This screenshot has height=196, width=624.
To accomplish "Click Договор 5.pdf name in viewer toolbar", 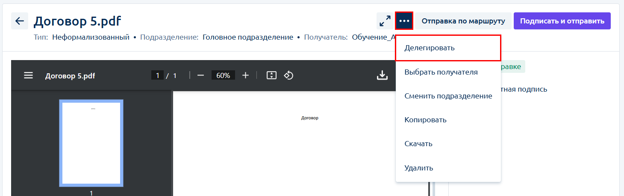I will [x=70, y=76].
